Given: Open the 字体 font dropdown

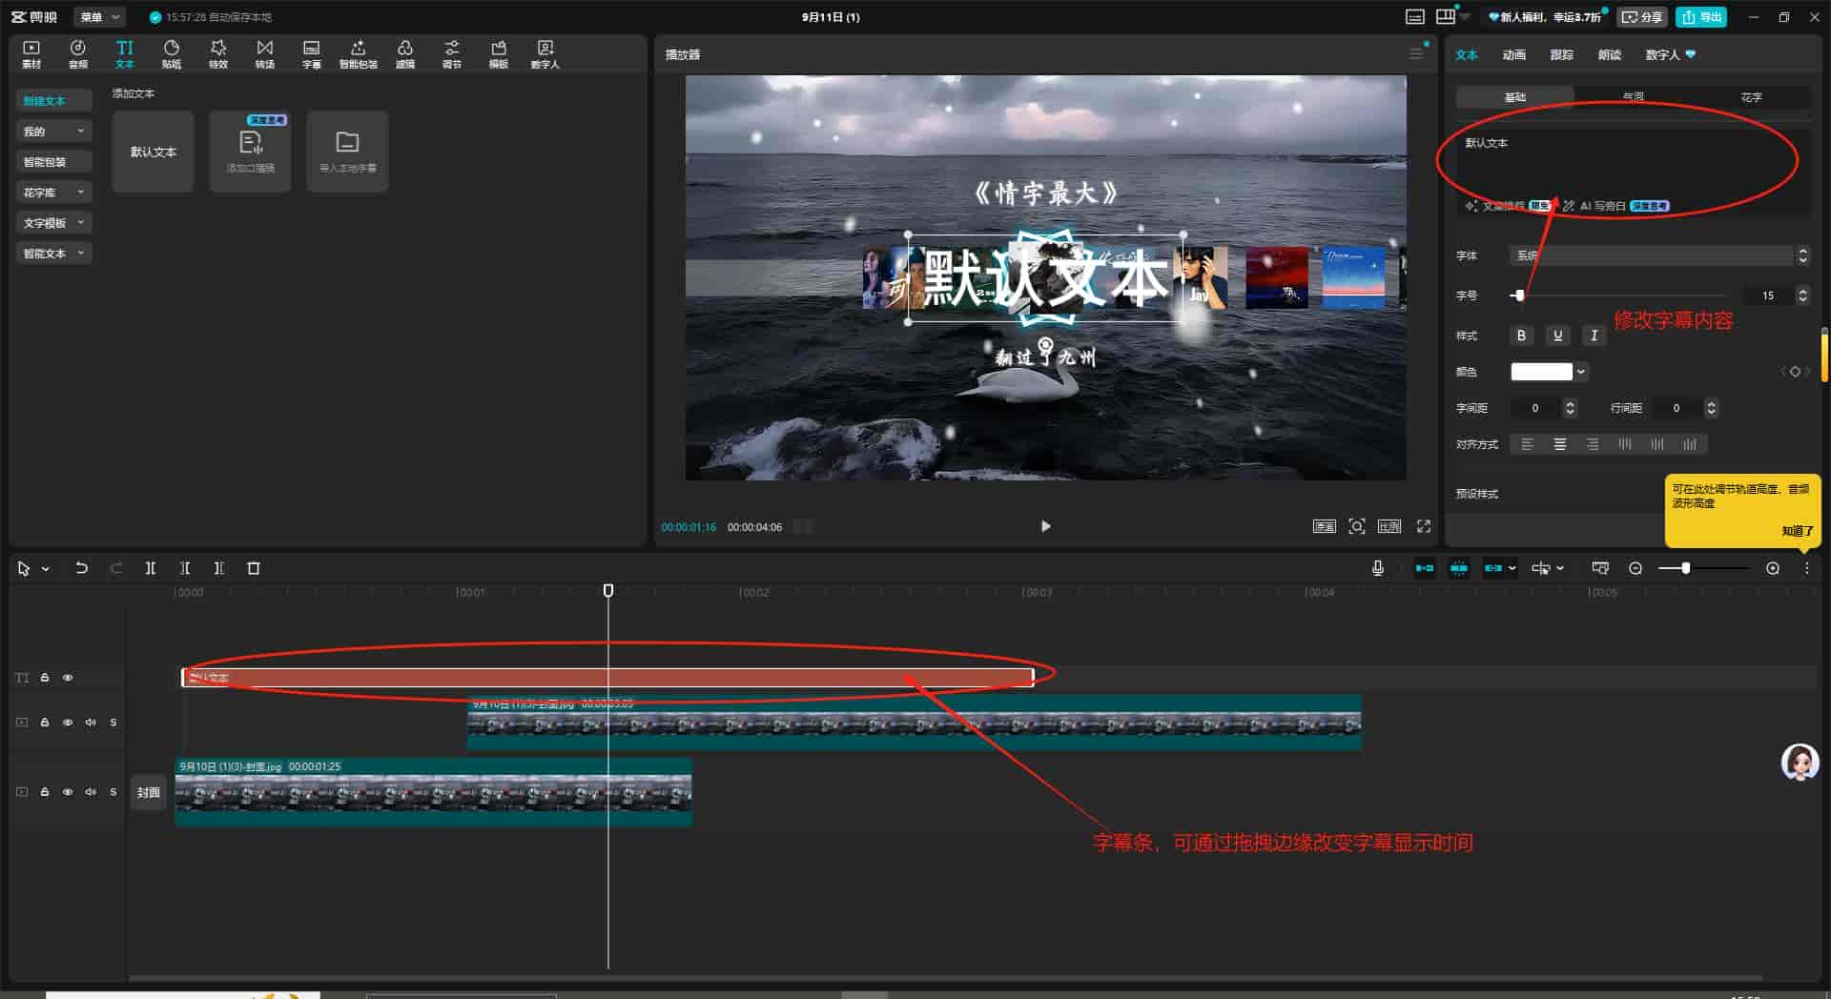Looking at the screenshot, I should coord(1658,255).
